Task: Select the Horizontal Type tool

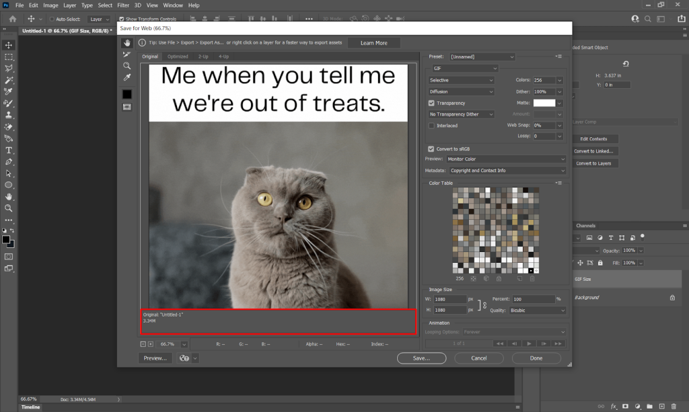Action: (8, 151)
